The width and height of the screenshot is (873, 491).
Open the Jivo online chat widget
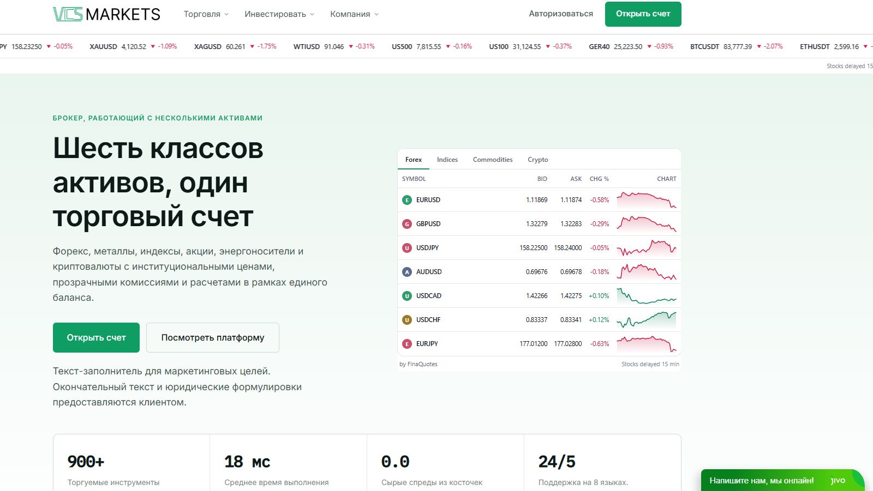(x=783, y=481)
